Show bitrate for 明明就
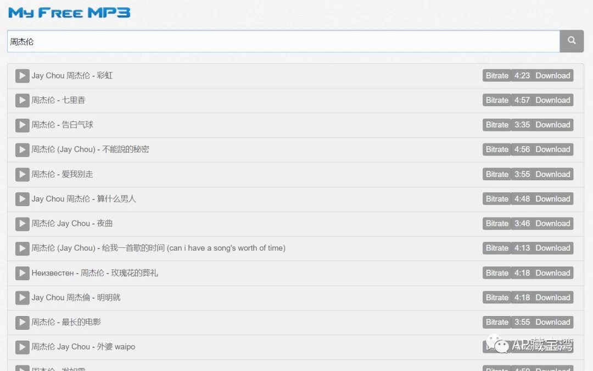This screenshot has height=371, width=593. click(x=497, y=297)
